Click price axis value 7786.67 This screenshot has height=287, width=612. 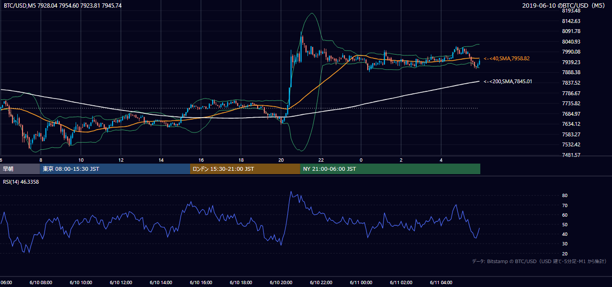[571, 93]
